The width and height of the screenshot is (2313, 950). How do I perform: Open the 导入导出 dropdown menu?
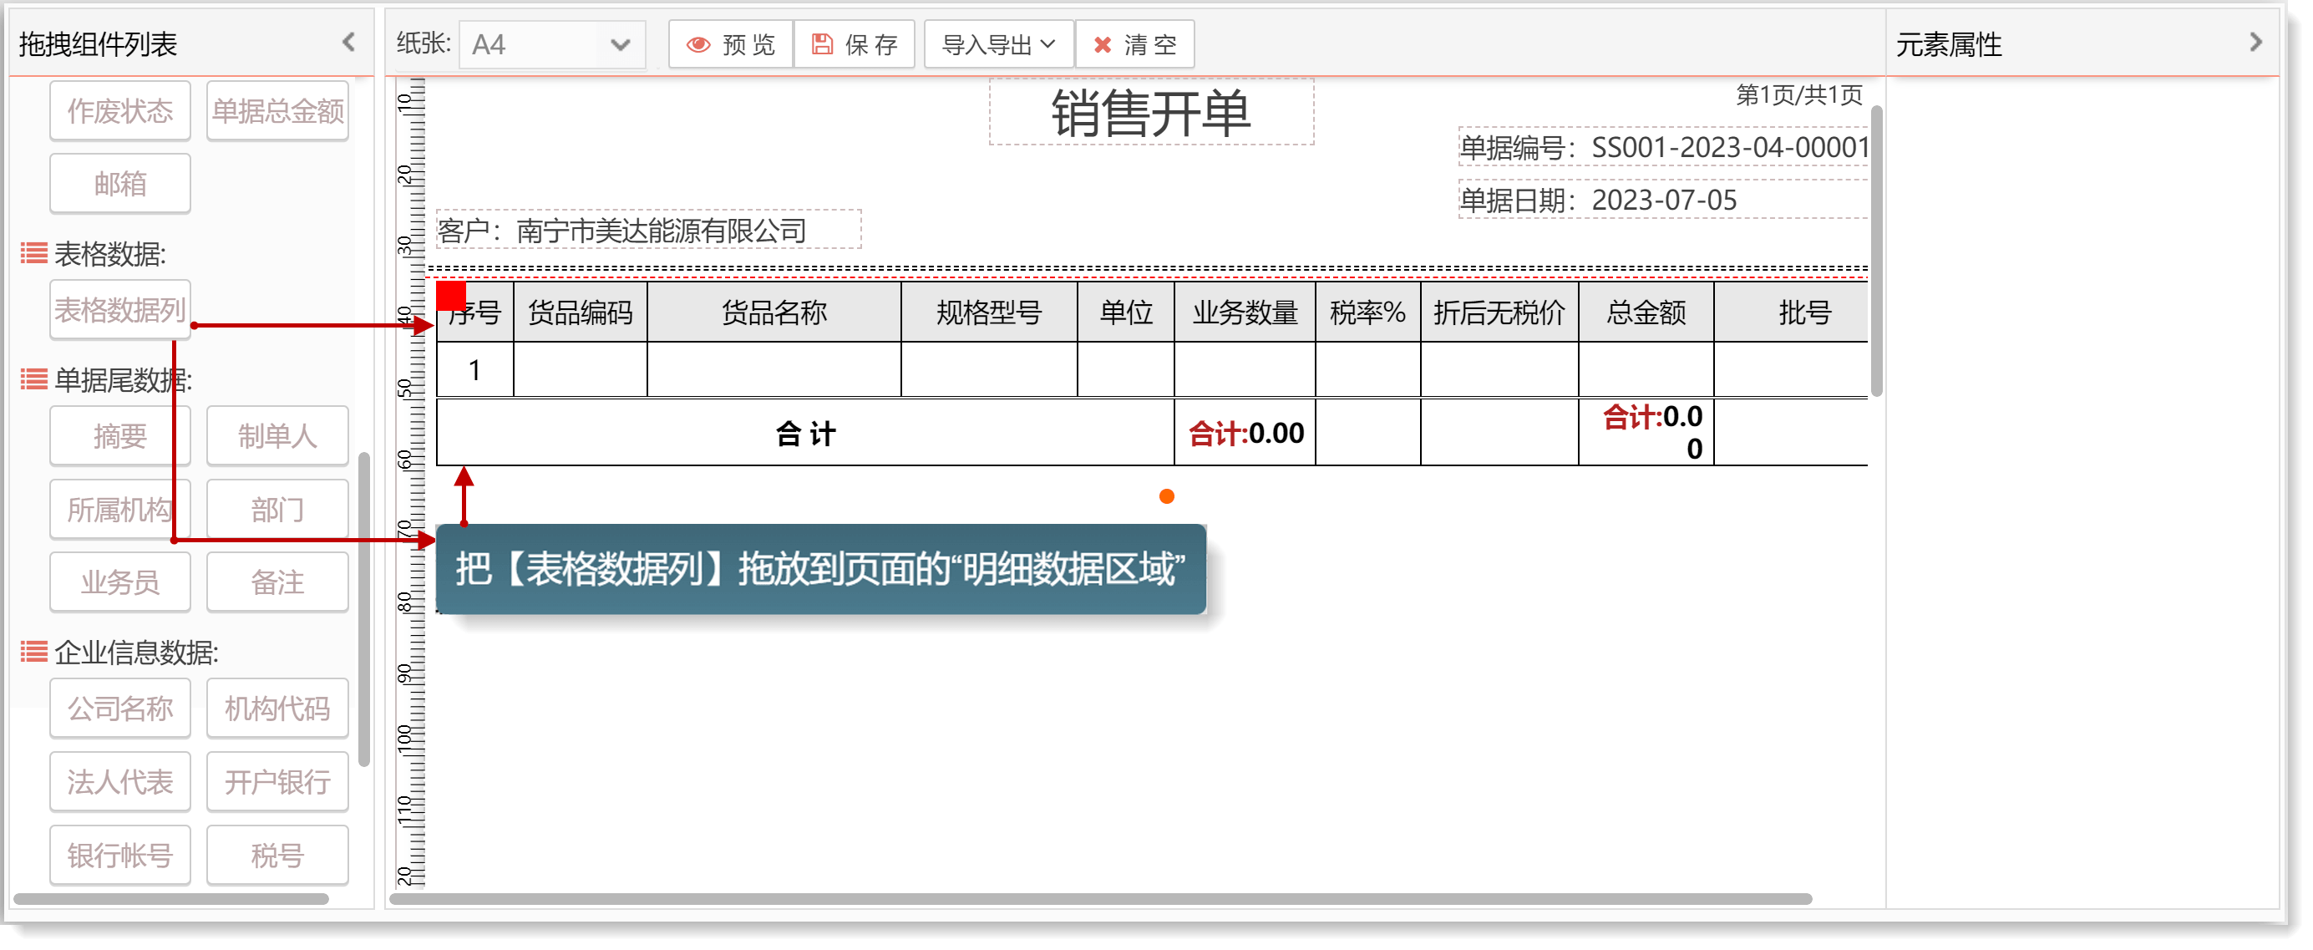tap(997, 44)
